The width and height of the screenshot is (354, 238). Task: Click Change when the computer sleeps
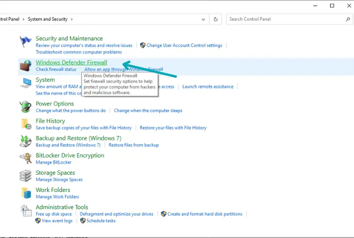(148, 110)
